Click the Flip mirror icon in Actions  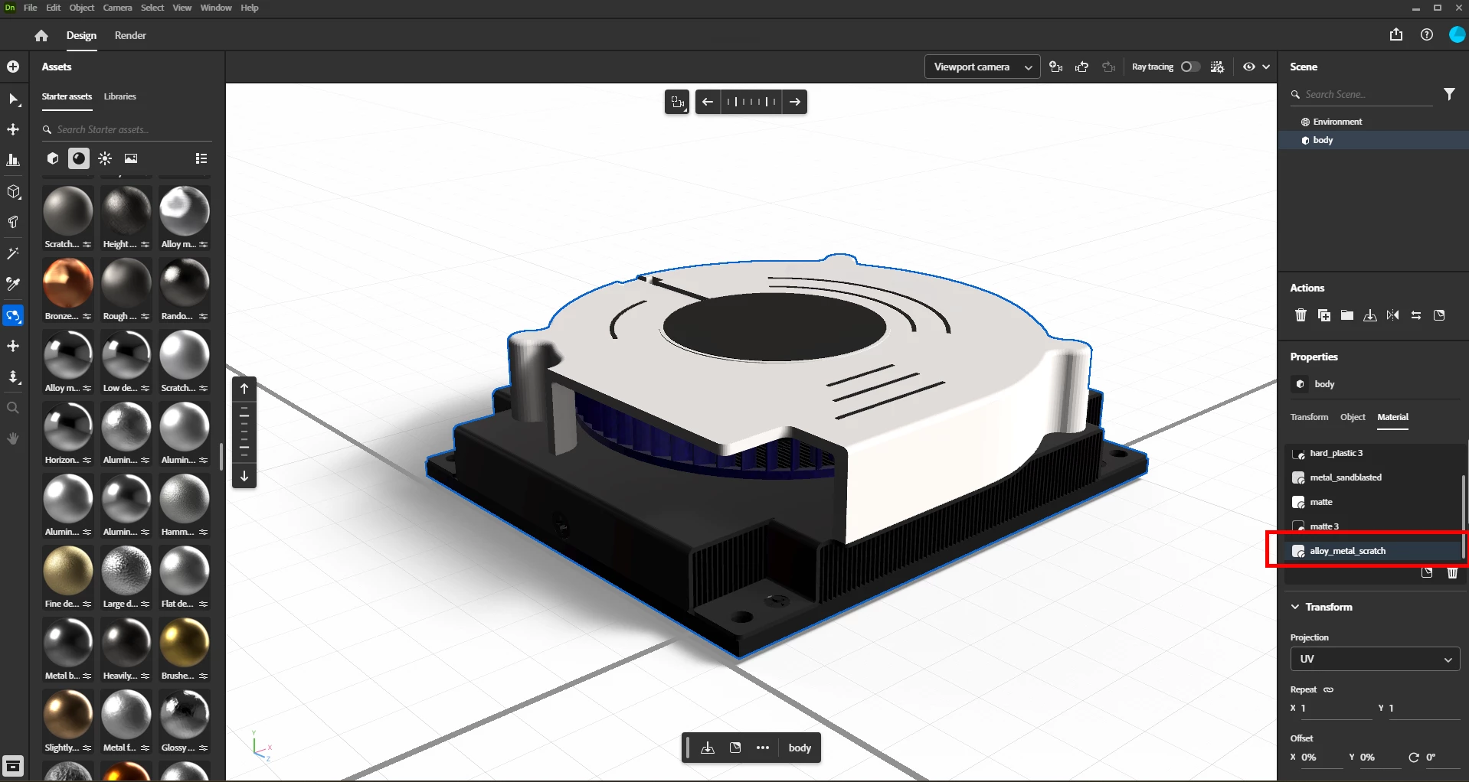click(x=1393, y=315)
